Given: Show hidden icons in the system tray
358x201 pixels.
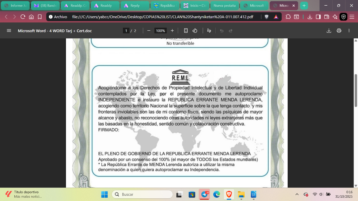Looking at the screenshot, I should coord(297,194).
